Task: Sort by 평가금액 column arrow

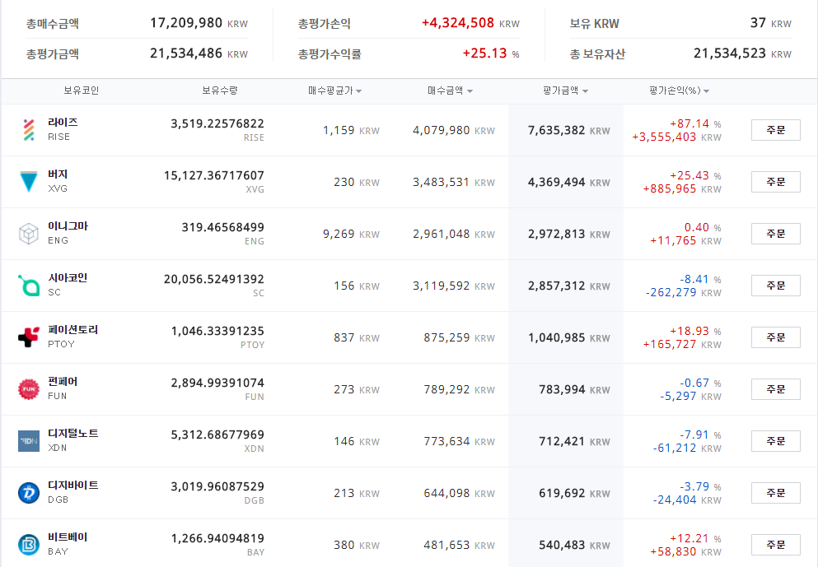Action: (x=586, y=91)
